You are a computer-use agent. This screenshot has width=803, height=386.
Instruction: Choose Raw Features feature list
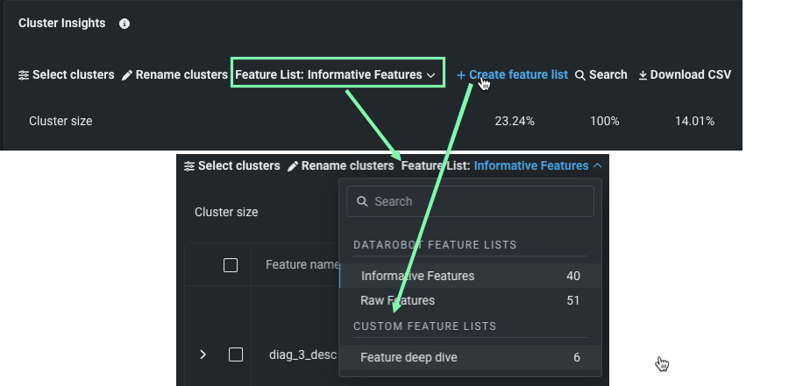coord(397,300)
